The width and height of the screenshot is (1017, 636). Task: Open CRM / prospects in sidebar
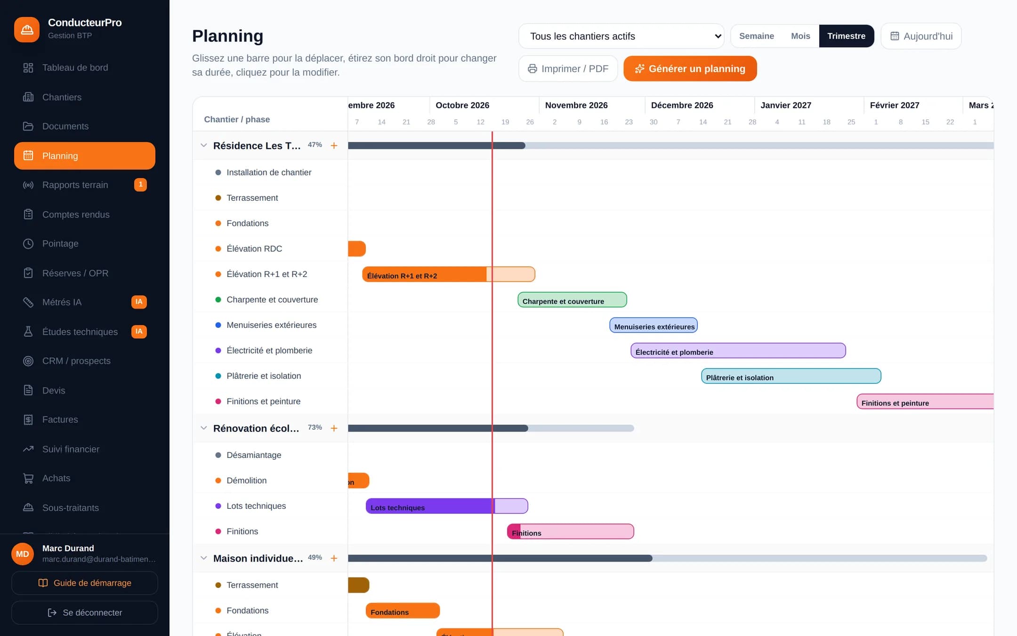85,361
